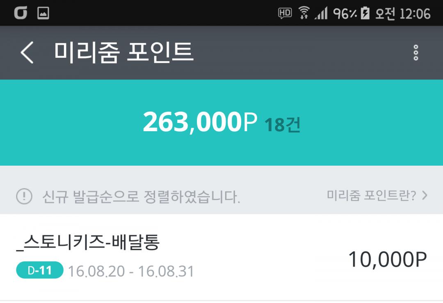This screenshot has height=303, width=443.
Task: Tap the 오전 12:06 clock in status bar
Action: coord(402,14)
